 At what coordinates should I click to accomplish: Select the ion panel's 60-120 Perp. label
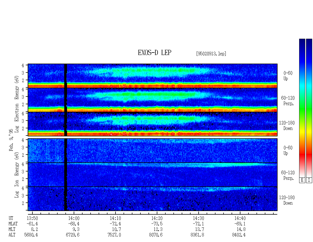288,175
